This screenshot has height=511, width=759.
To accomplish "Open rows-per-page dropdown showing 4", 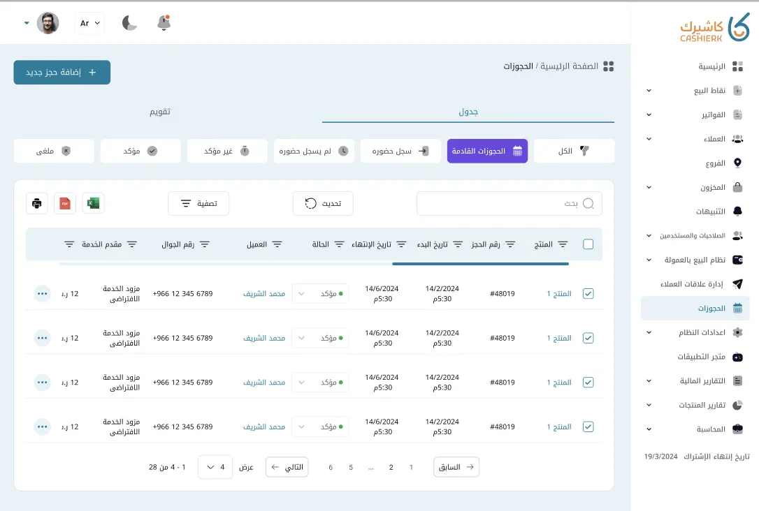I will pos(215,467).
